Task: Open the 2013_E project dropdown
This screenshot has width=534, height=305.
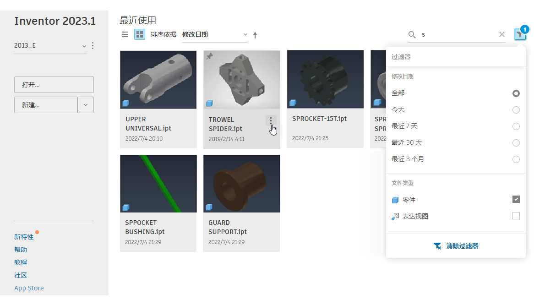Action: pos(50,46)
